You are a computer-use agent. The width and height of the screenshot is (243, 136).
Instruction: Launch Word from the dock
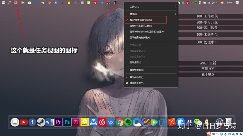tap(50, 122)
